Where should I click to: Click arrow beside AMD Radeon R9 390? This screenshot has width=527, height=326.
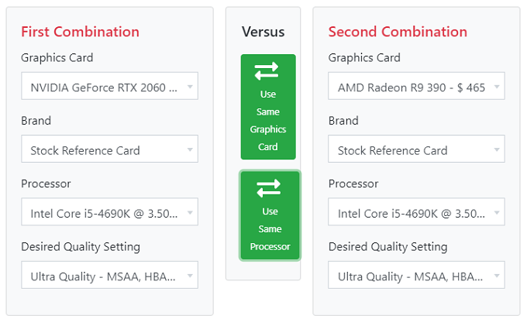click(497, 87)
